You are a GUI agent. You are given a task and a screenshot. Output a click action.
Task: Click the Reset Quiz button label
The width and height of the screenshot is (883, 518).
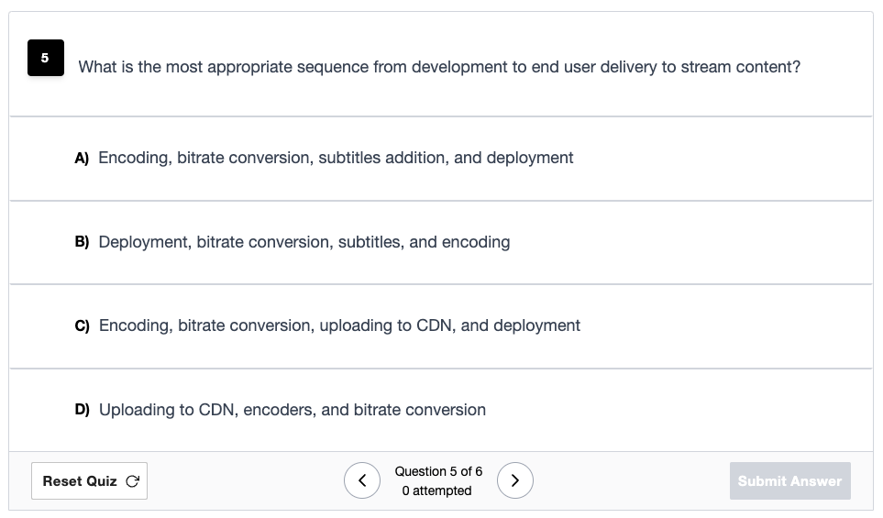pyautogui.click(x=80, y=481)
